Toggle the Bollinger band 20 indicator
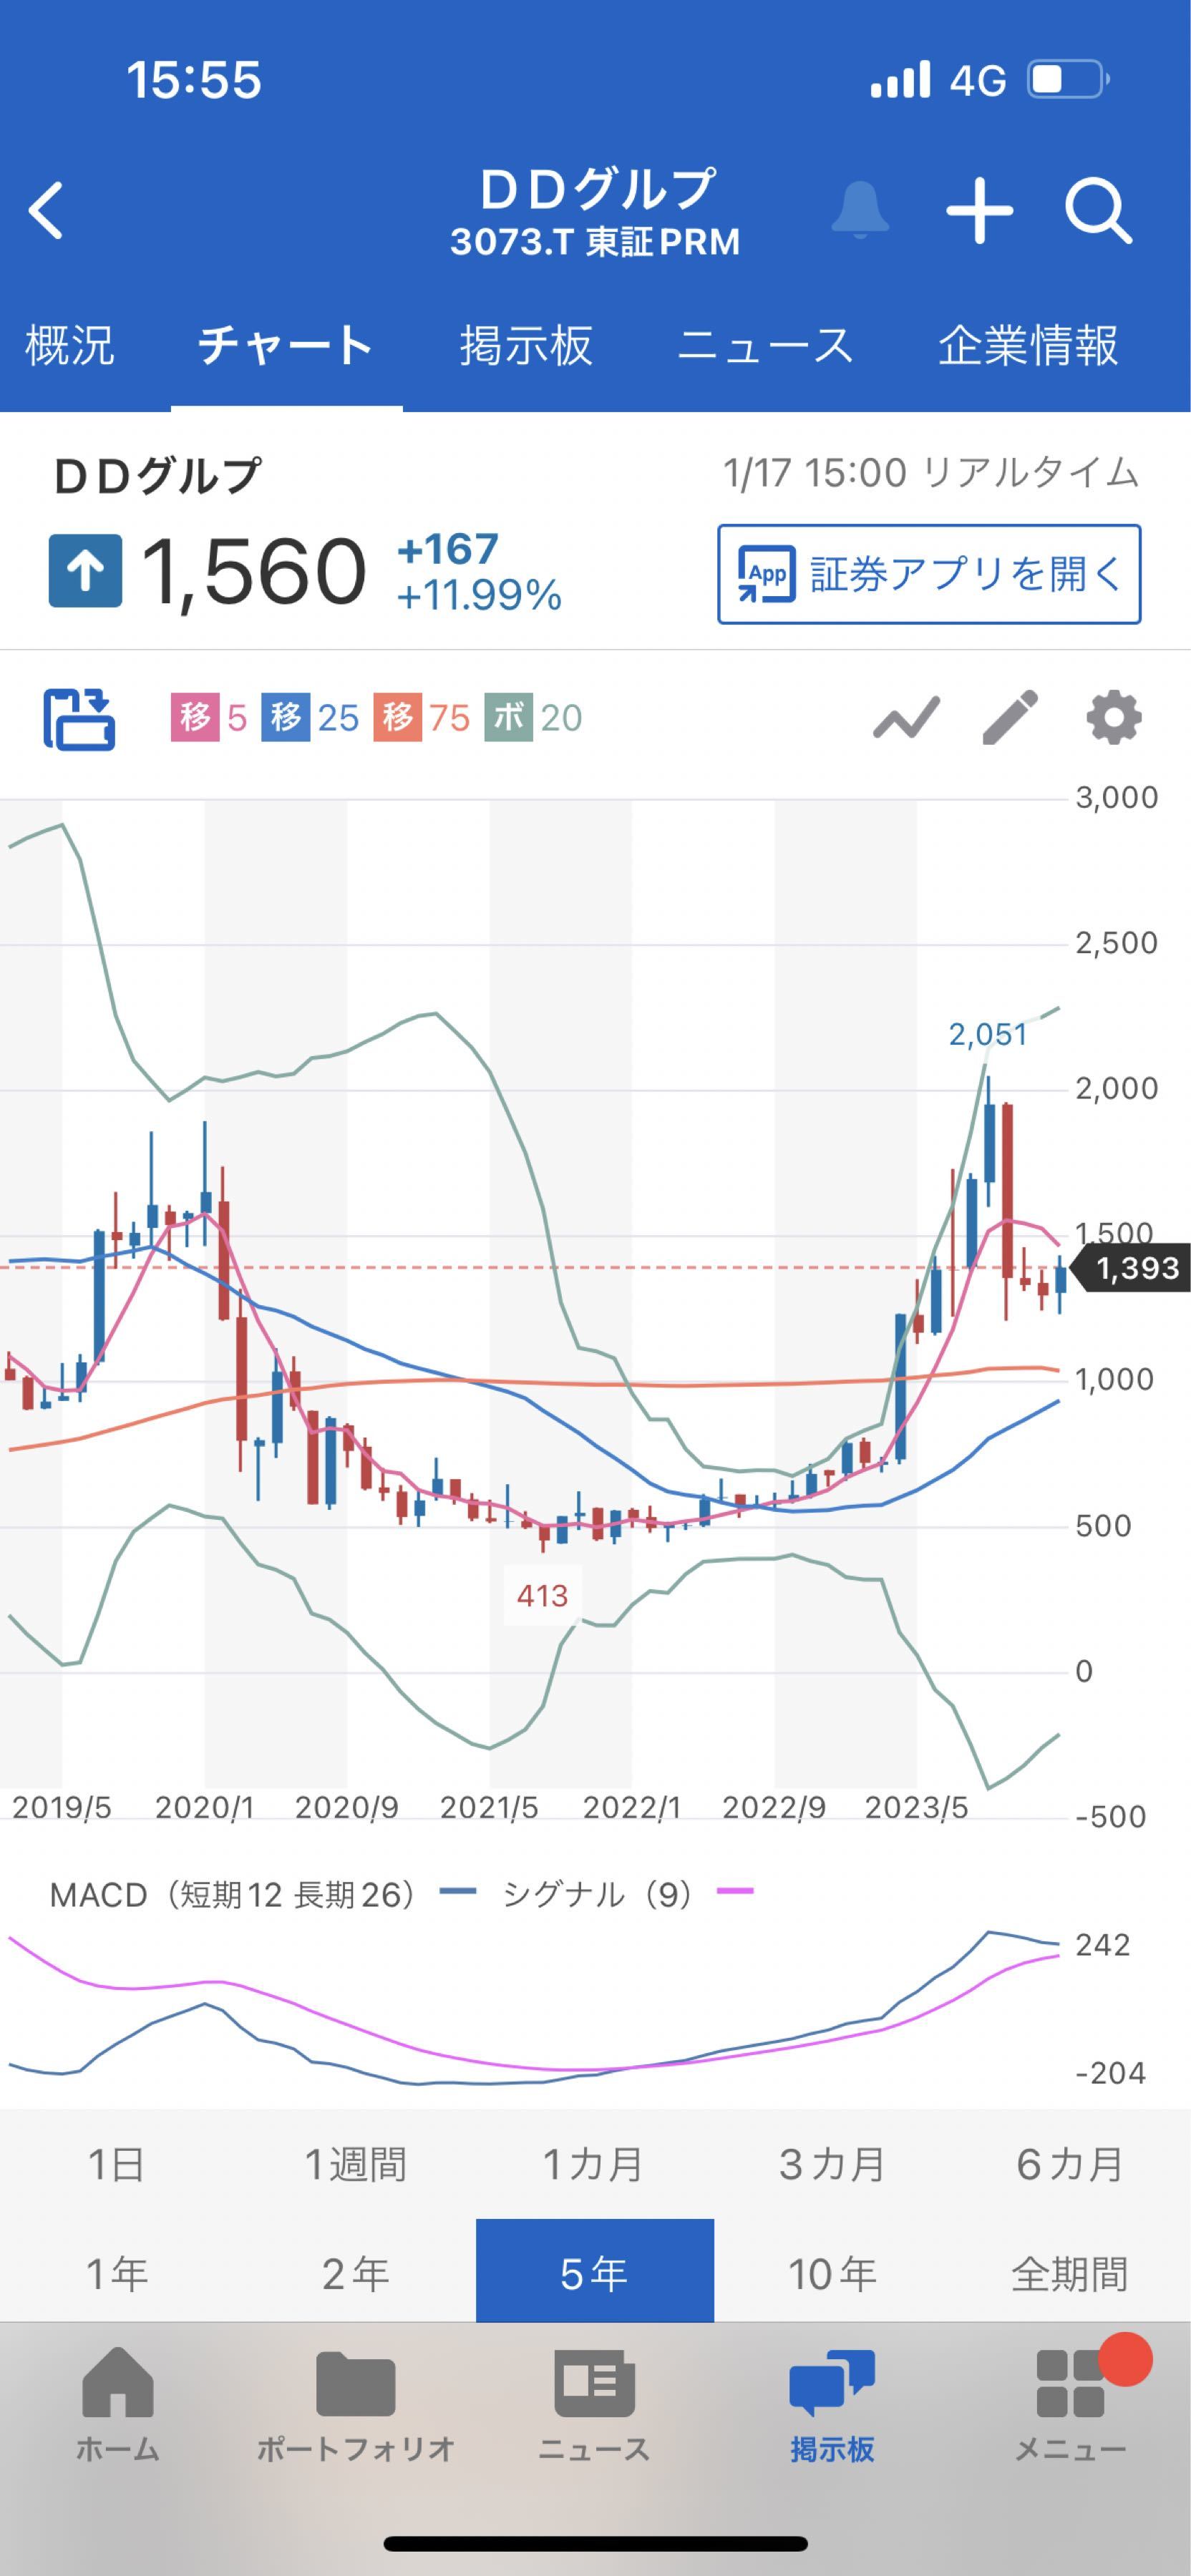The height and width of the screenshot is (2576, 1191). point(533,718)
